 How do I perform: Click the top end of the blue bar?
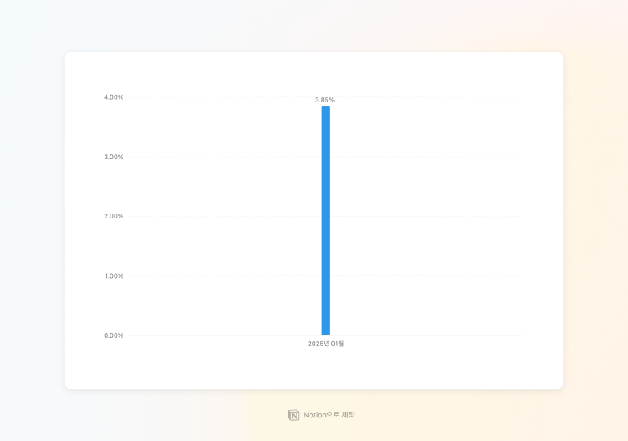325,108
